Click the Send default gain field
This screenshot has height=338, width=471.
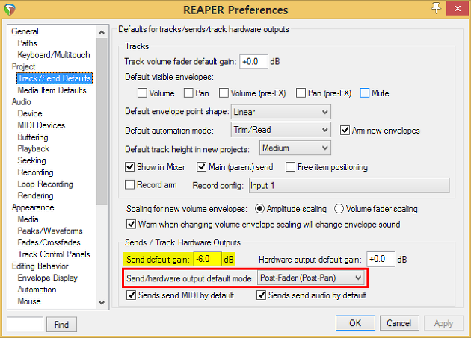(207, 259)
